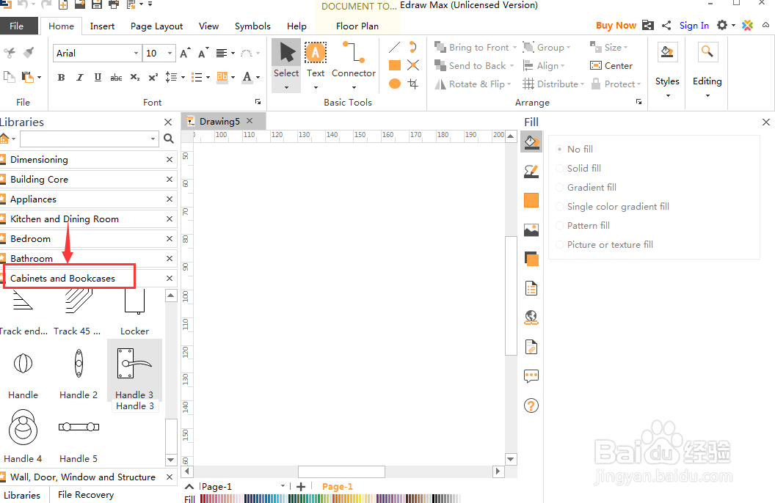Select the crop tool icon
Viewport: 775px width, 503px height.
[x=413, y=84]
